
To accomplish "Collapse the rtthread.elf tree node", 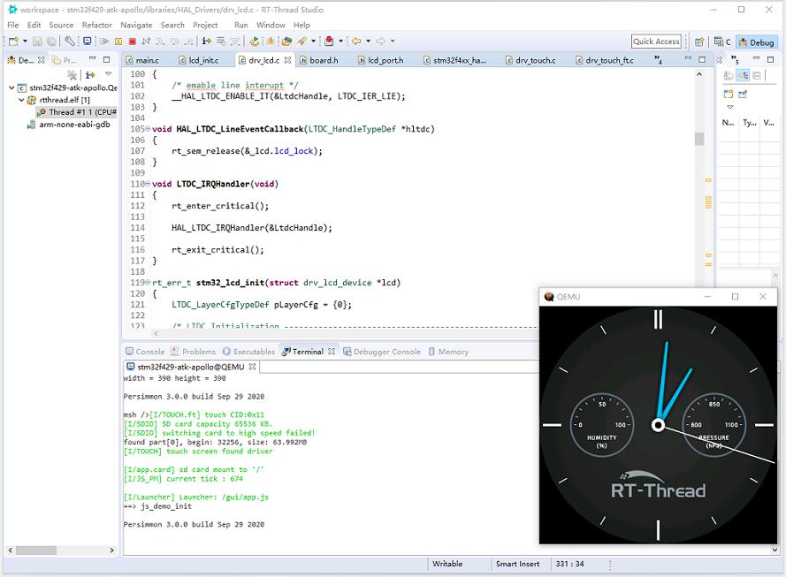I will [21, 100].
